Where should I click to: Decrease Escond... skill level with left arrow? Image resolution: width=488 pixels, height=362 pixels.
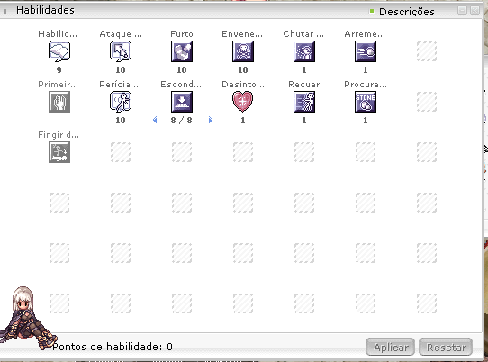click(155, 120)
